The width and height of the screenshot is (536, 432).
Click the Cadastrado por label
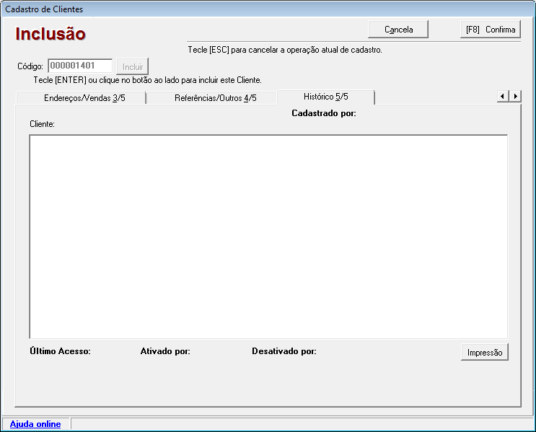(x=324, y=113)
